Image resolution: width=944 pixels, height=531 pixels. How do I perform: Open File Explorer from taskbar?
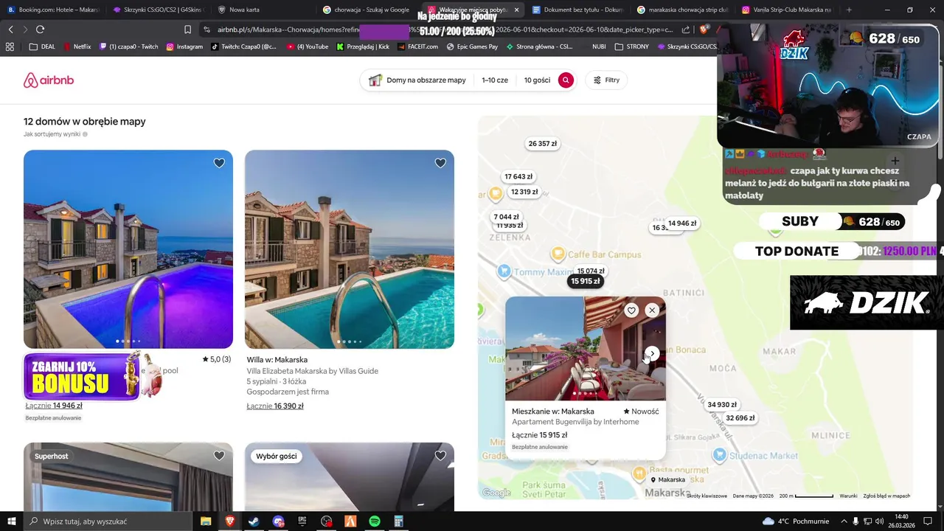click(206, 521)
